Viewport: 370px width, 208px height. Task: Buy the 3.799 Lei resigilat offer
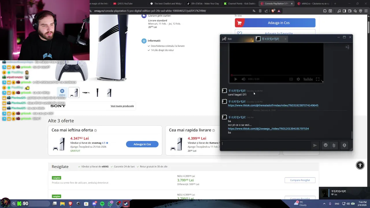point(300,180)
